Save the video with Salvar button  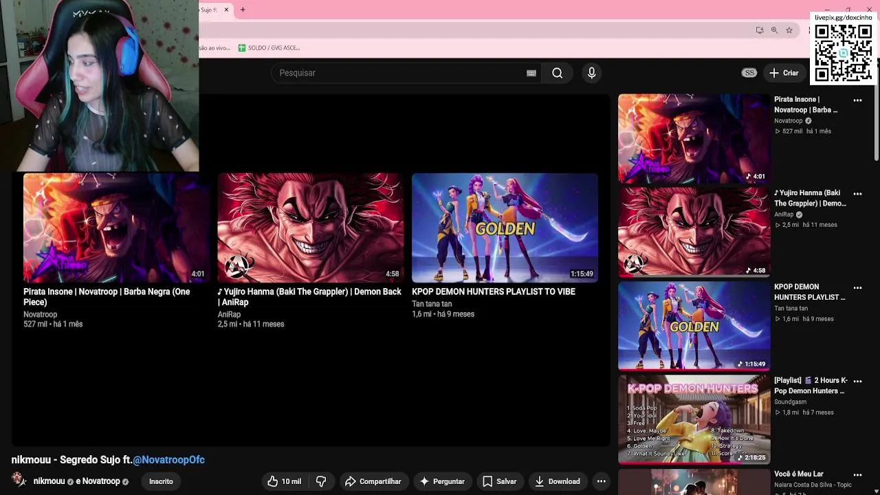click(499, 481)
